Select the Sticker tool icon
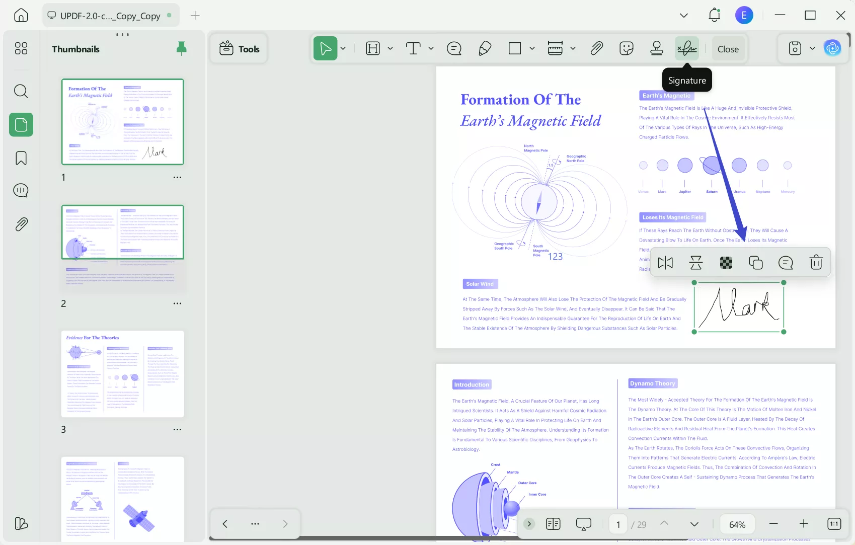 [x=626, y=49]
